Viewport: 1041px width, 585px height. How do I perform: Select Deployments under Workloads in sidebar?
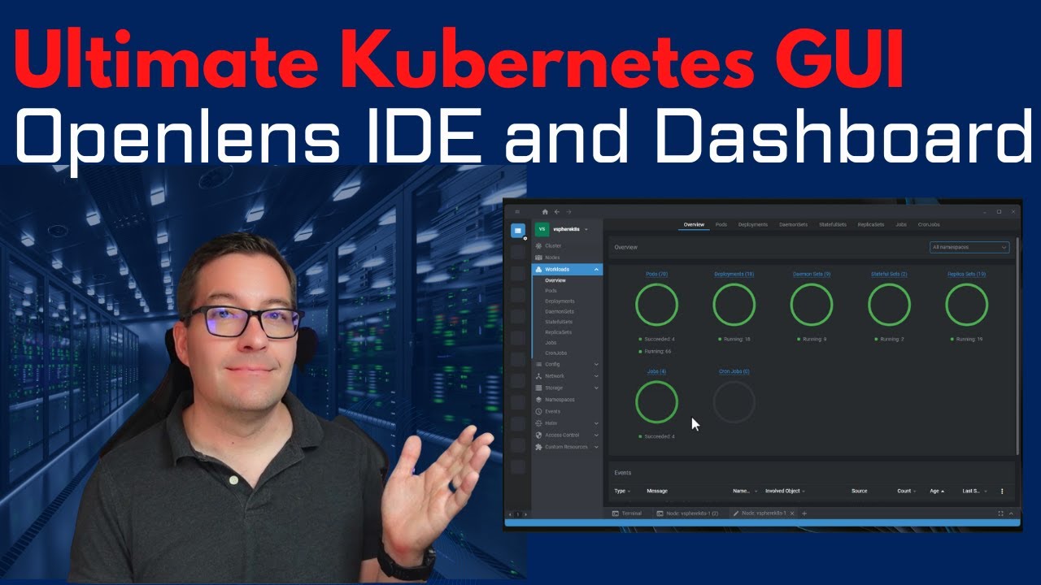coord(560,301)
